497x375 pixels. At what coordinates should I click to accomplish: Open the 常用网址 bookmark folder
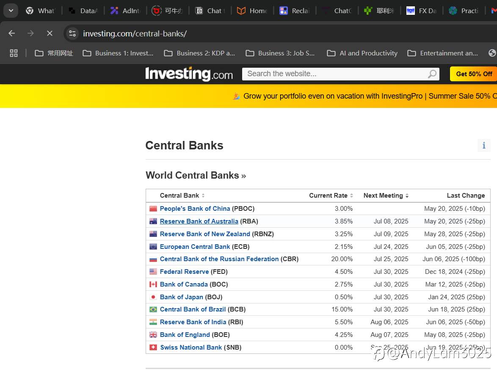54,53
